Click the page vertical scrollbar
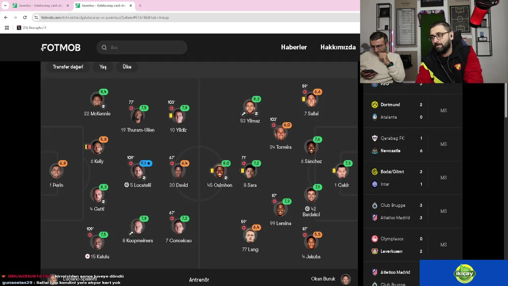The width and height of the screenshot is (508, 286). 505,100
